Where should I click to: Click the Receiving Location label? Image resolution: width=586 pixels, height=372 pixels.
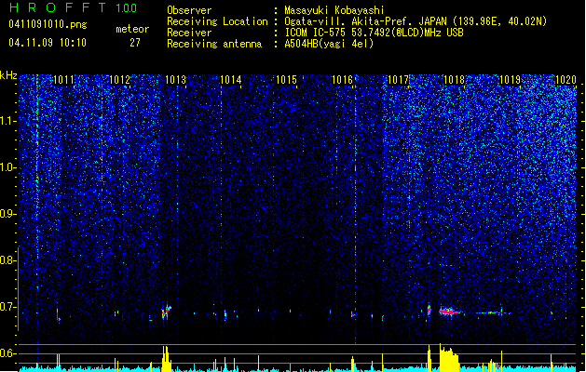point(217,21)
